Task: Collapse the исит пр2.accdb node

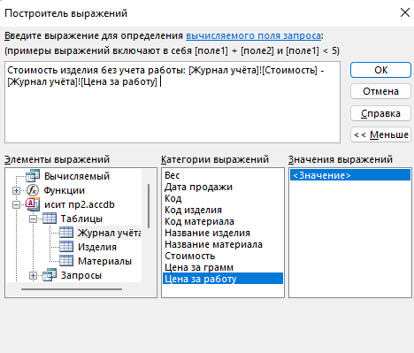Action: point(17,205)
